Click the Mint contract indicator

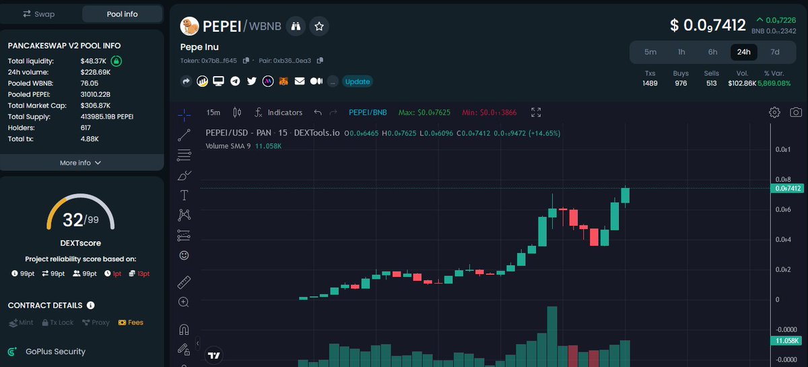[x=21, y=323]
